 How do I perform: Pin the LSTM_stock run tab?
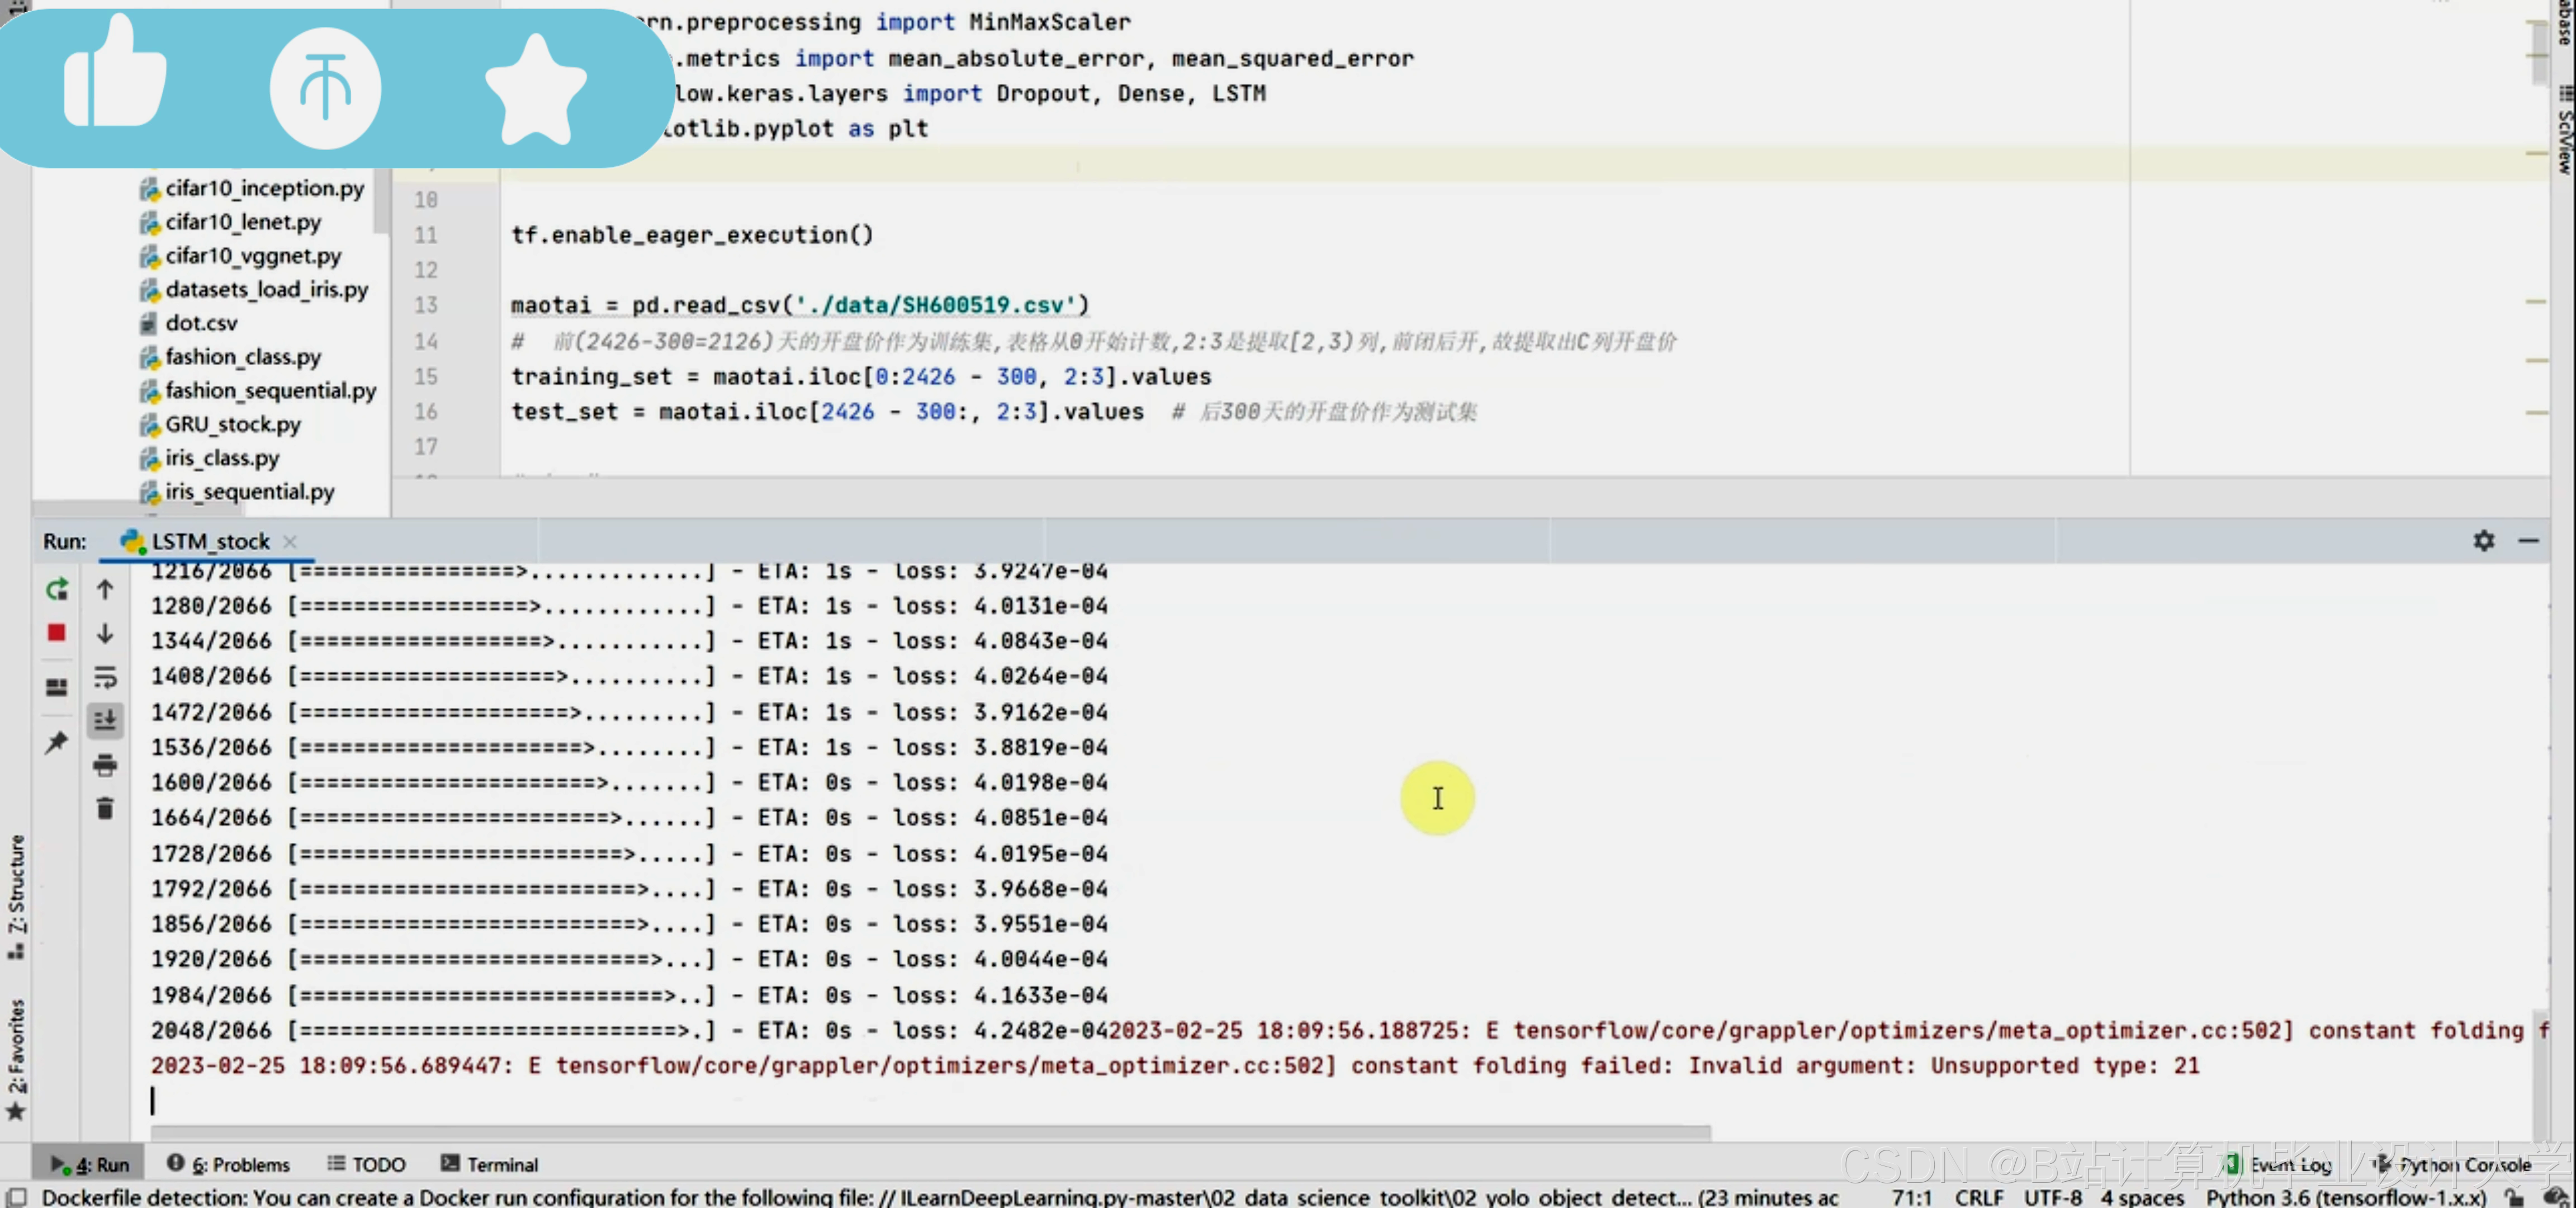point(57,742)
